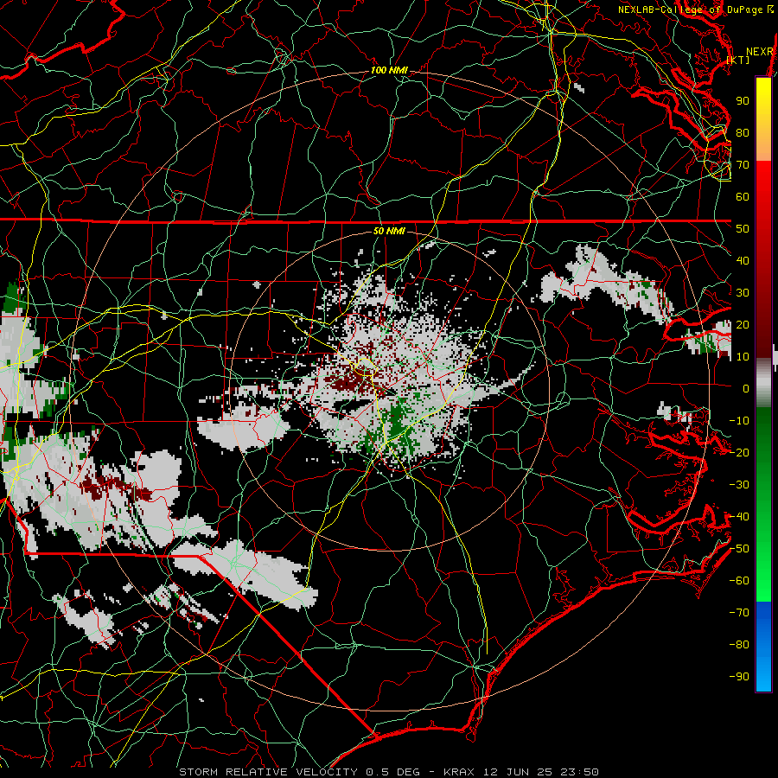Click the -50 value on velocity scale
The width and height of the screenshot is (778, 778).
point(739,549)
